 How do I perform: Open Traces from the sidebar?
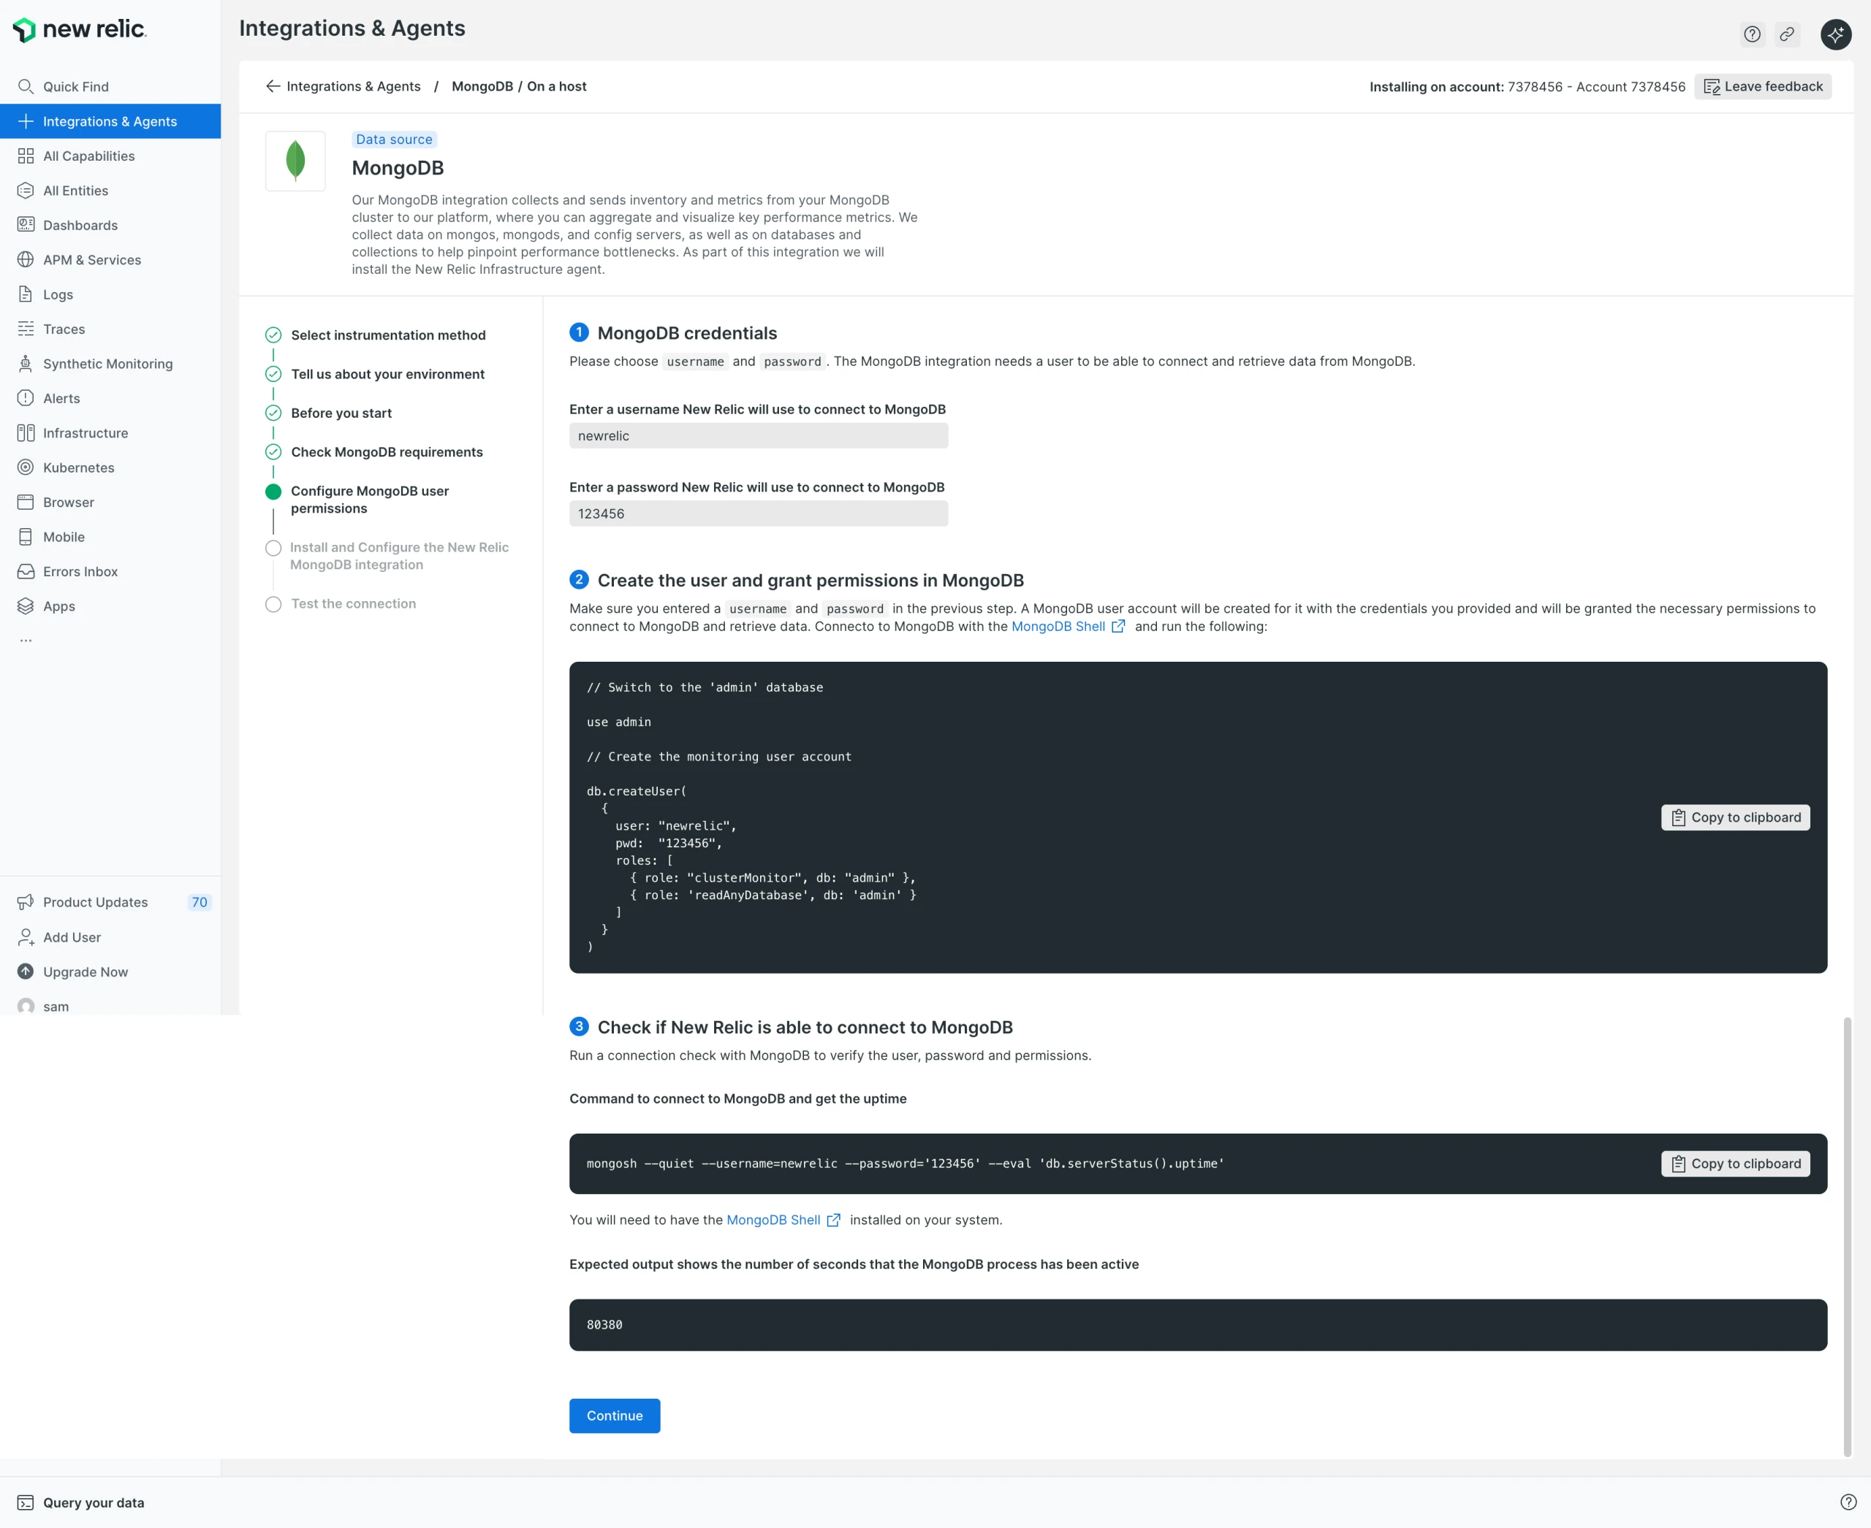coord(110,329)
